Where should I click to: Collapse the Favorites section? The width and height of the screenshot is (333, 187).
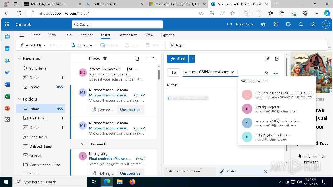[x=19, y=59]
